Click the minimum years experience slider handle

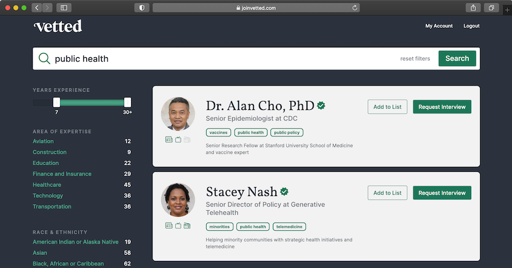pos(57,102)
